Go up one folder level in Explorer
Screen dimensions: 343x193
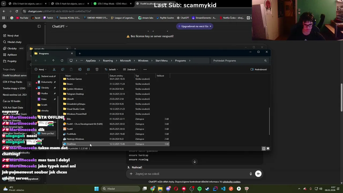click(53, 61)
